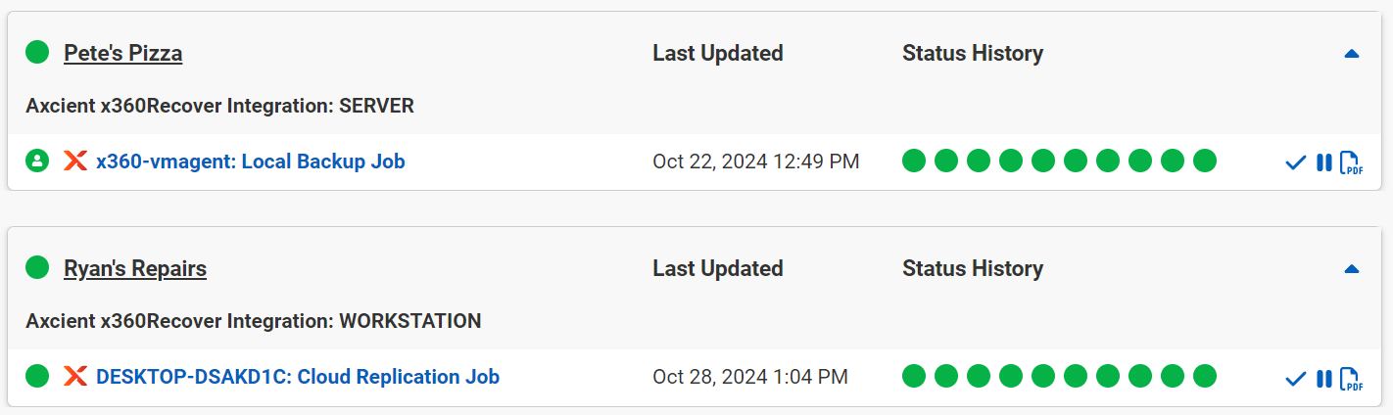The width and height of the screenshot is (1393, 415).
Task: Click green status circle beside Ryan's Repairs
Action: (x=37, y=267)
